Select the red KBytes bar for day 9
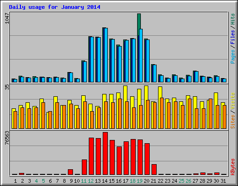 (x=71, y=172)
